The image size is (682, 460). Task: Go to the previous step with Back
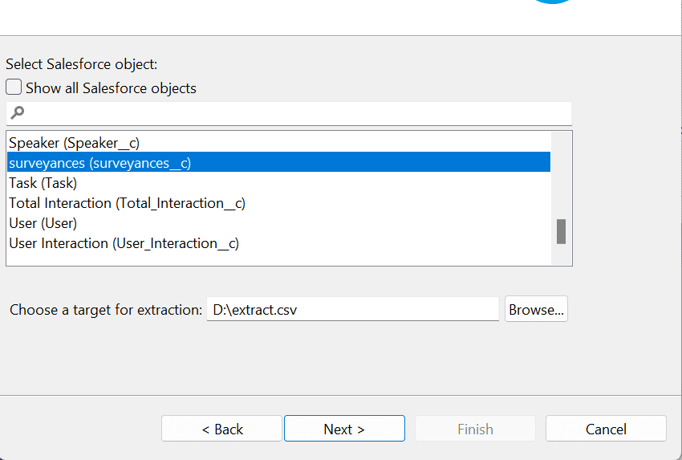pyautogui.click(x=221, y=429)
